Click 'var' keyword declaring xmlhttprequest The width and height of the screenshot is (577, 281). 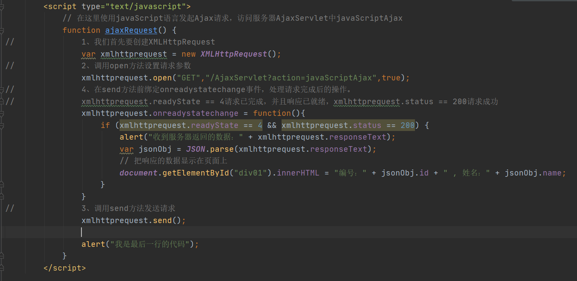tap(88, 54)
